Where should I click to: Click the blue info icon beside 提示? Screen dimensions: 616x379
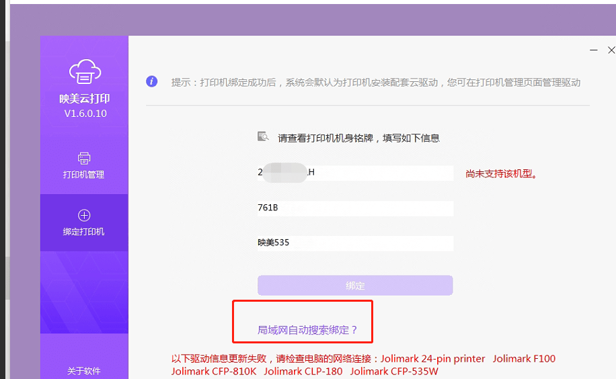tap(151, 81)
